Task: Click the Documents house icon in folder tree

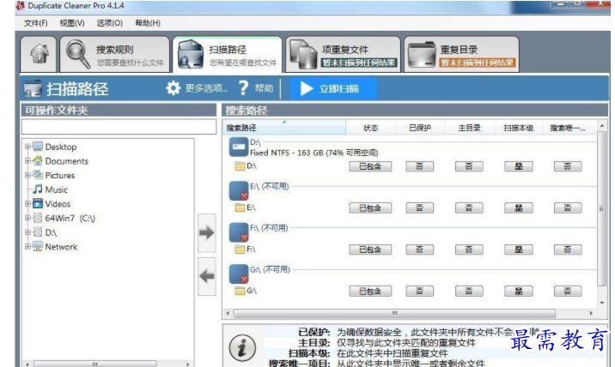Action: (x=38, y=160)
